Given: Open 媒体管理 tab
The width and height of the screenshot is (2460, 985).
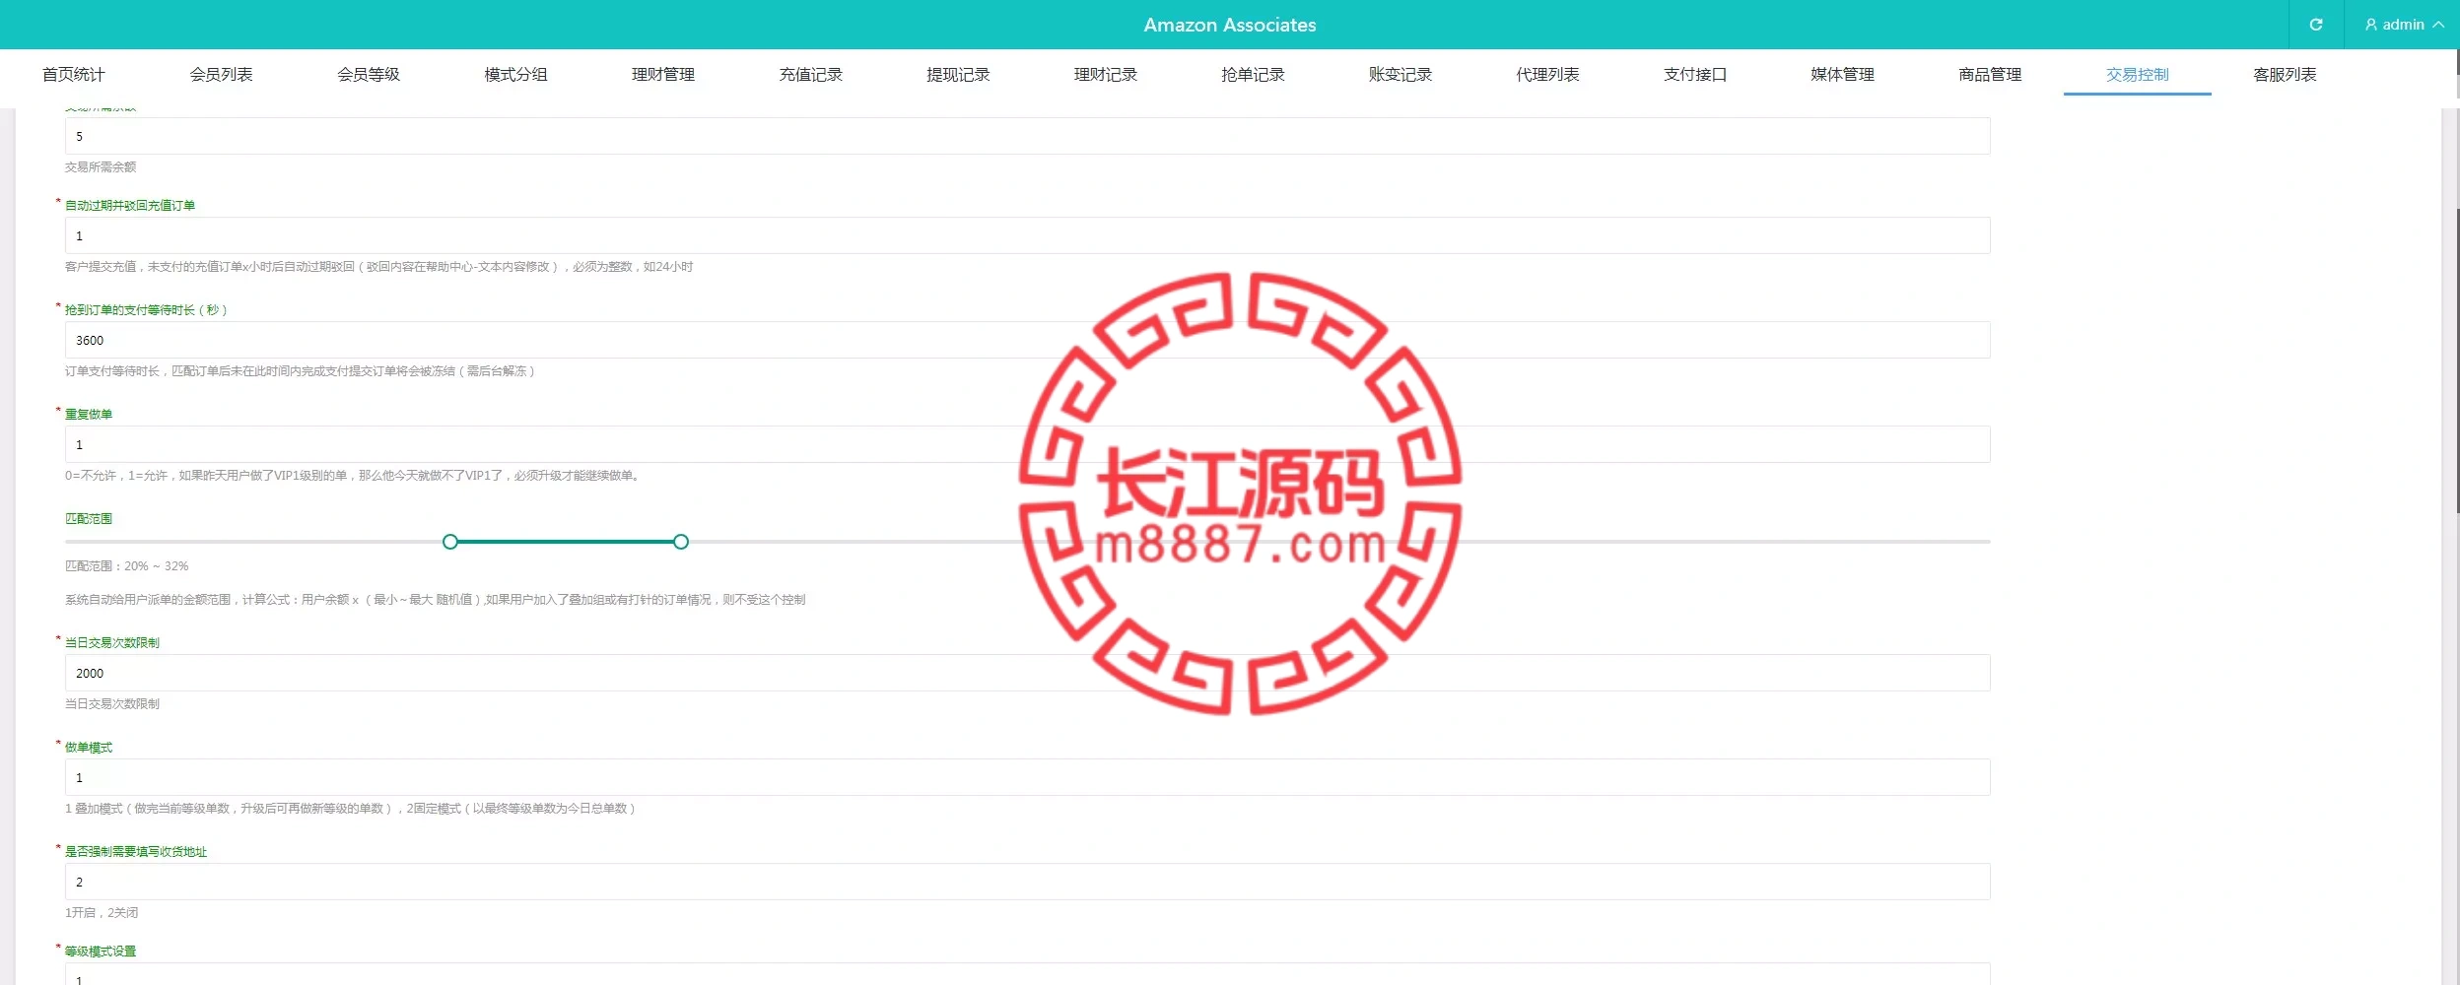Looking at the screenshot, I should 1843,75.
